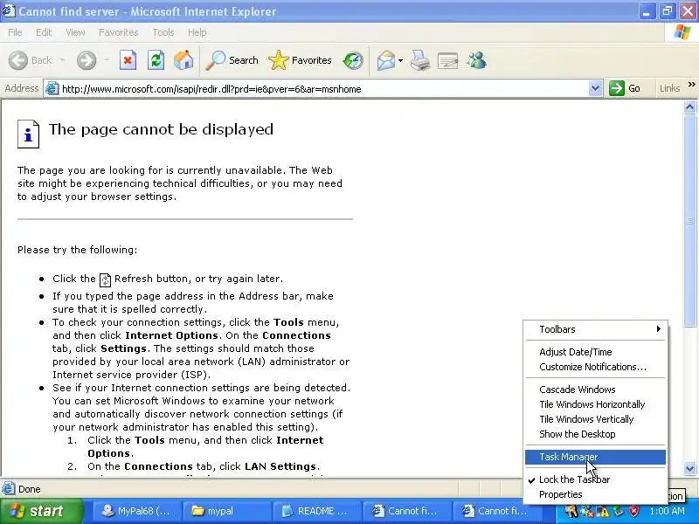Select Tile Windows Vertically
This screenshot has width=699, height=524.
[x=596, y=419]
